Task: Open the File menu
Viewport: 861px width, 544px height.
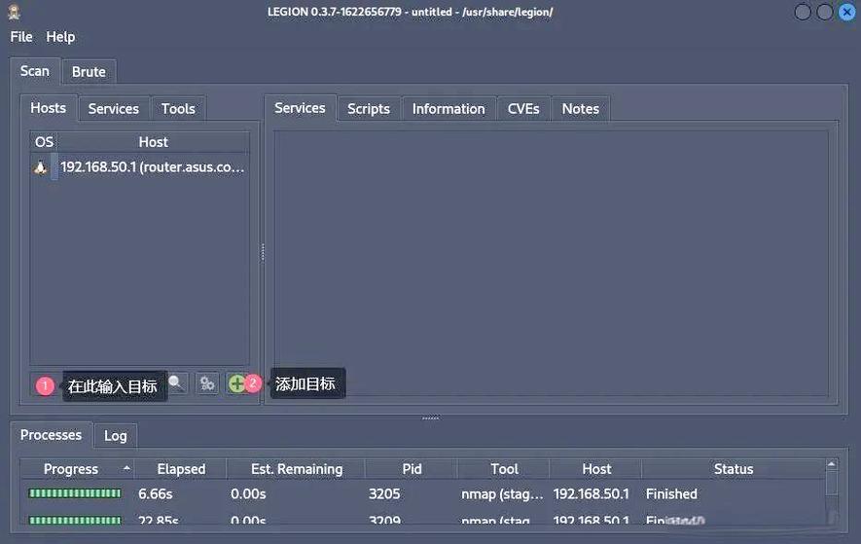Action: click(21, 37)
